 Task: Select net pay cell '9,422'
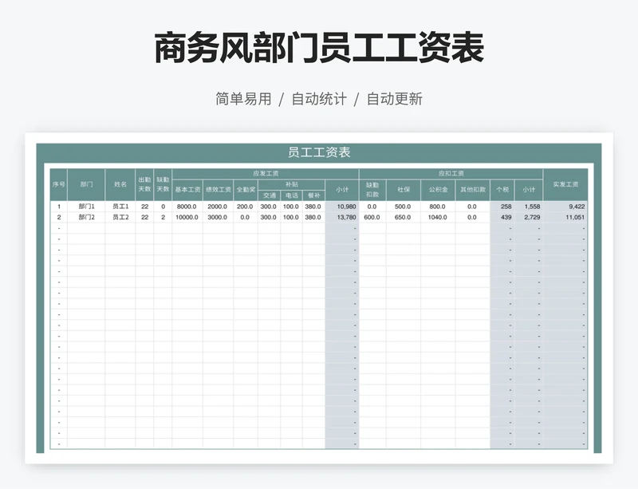click(565, 207)
